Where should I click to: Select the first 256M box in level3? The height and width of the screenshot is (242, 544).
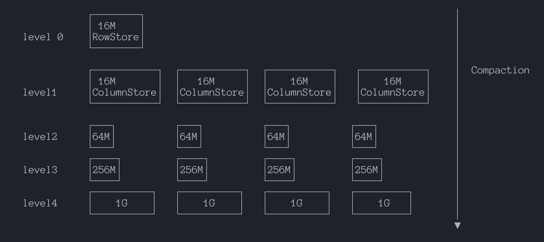coord(105,170)
